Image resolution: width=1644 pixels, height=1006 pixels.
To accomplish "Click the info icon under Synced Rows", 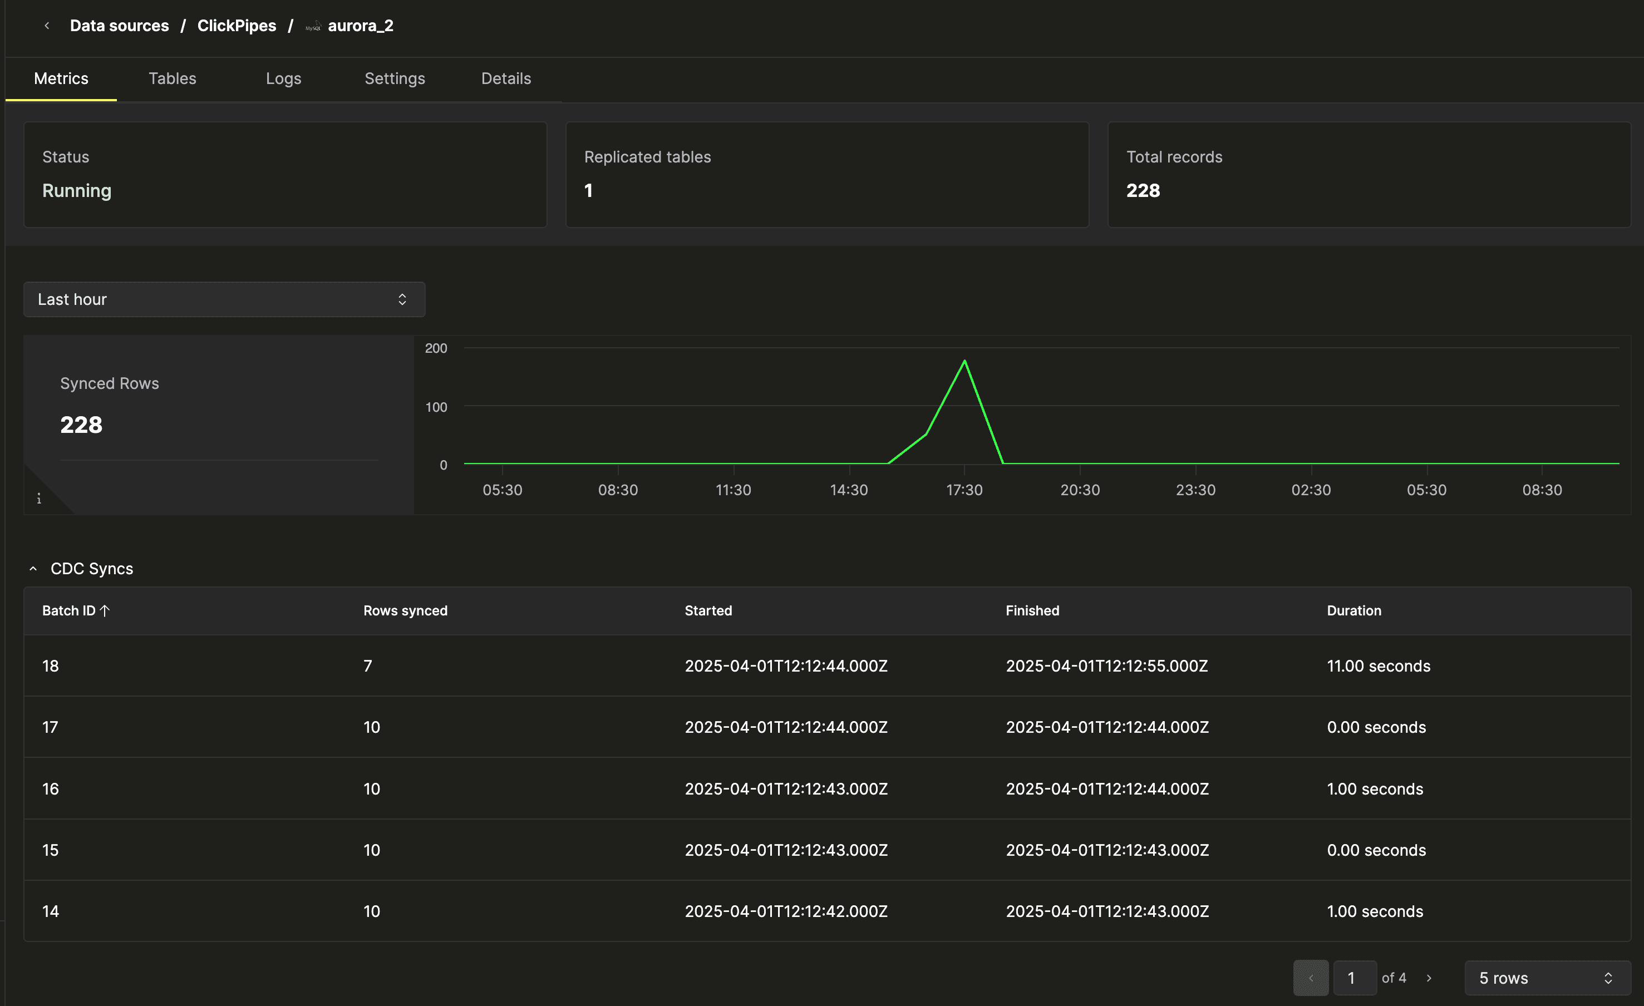I will tap(39, 499).
